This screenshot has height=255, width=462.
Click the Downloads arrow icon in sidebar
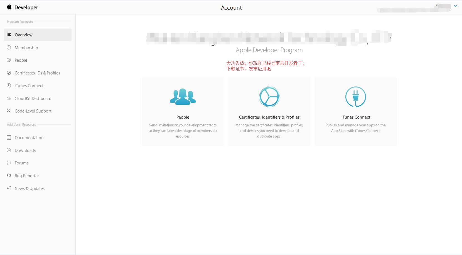(9, 150)
